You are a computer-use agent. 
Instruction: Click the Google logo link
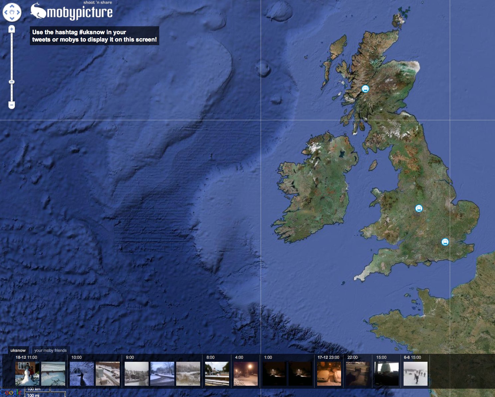[11, 392]
